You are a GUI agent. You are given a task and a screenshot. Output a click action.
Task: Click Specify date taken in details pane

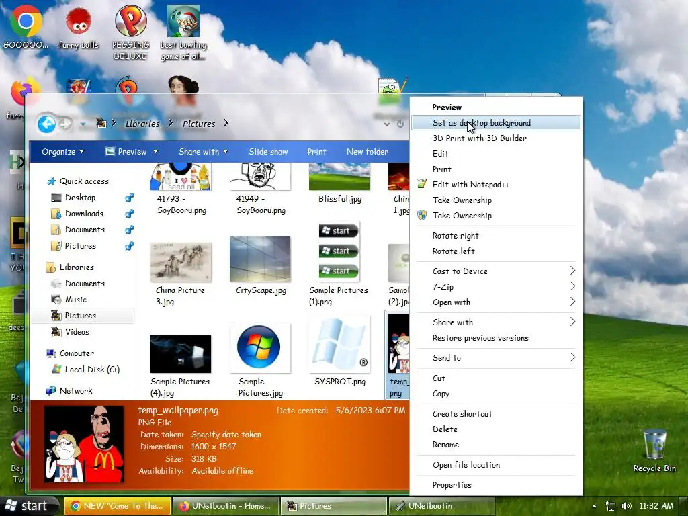[x=226, y=435]
